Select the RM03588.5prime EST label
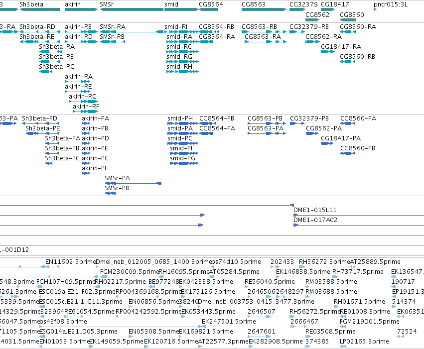Screen dimensions: 424x349 click(x=331, y=282)
